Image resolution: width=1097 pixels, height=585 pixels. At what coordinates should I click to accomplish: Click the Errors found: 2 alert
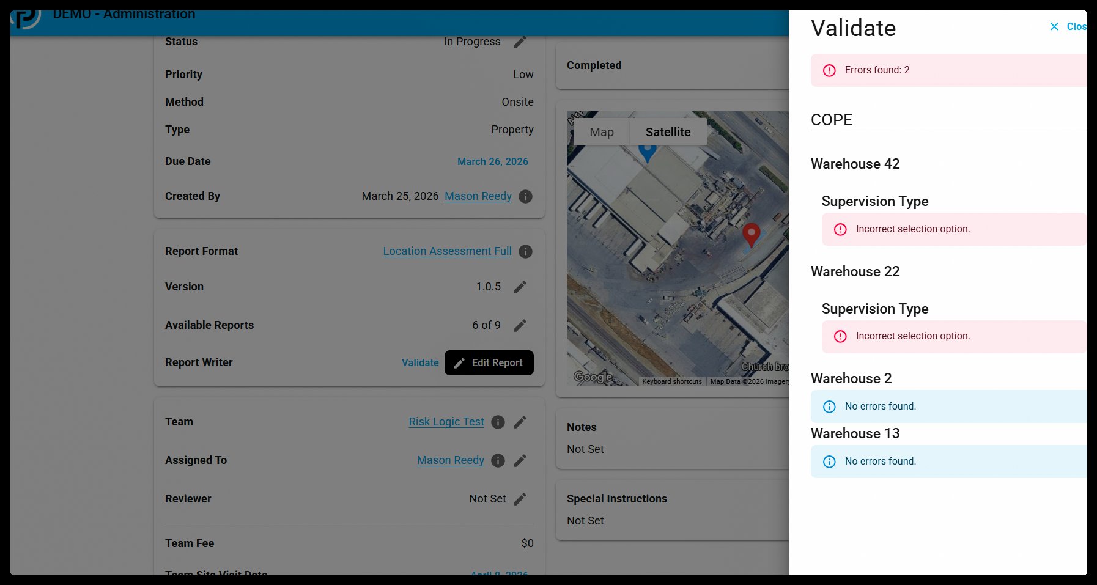click(949, 70)
